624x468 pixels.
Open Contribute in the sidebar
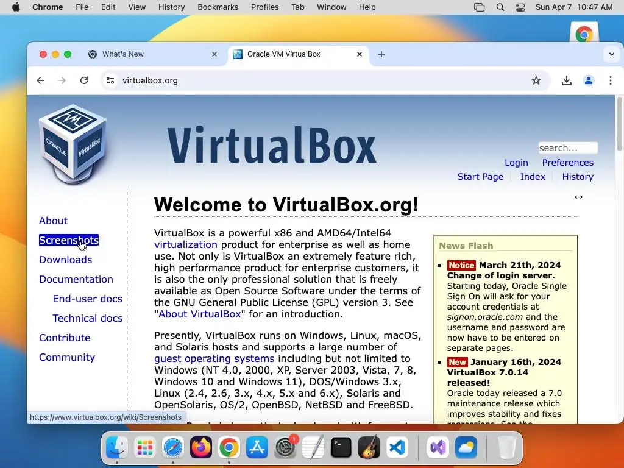pos(65,338)
